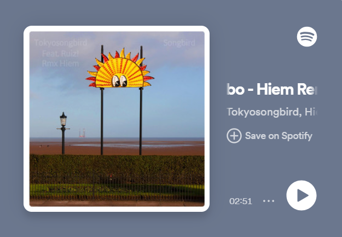
Task: Click the 02:51 track duration
Action: click(x=241, y=201)
